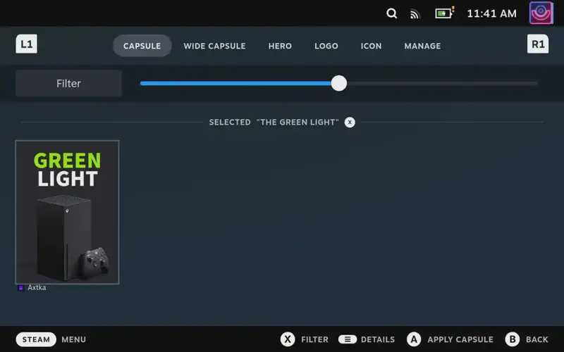Open the Steam menu button
This screenshot has width=564, height=352.
click(x=36, y=339)
